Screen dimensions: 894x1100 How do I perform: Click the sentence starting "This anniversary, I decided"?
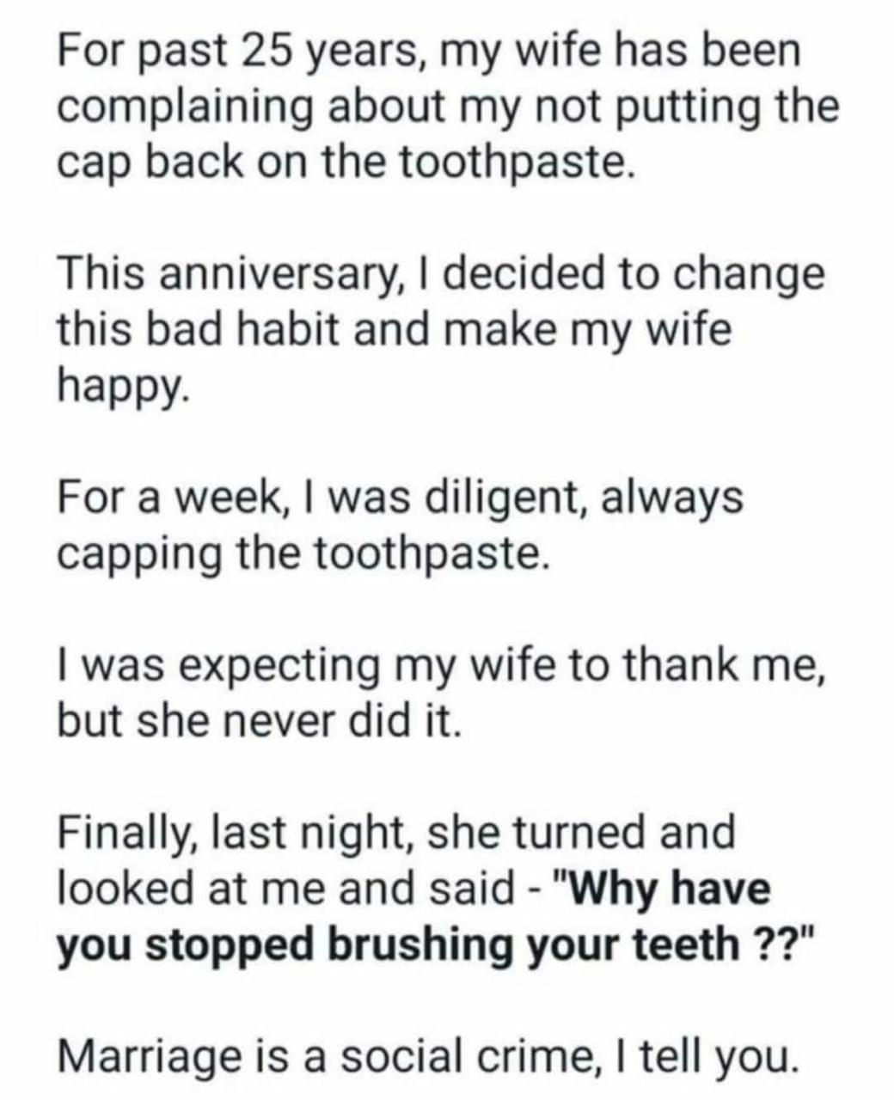[441, 275]
